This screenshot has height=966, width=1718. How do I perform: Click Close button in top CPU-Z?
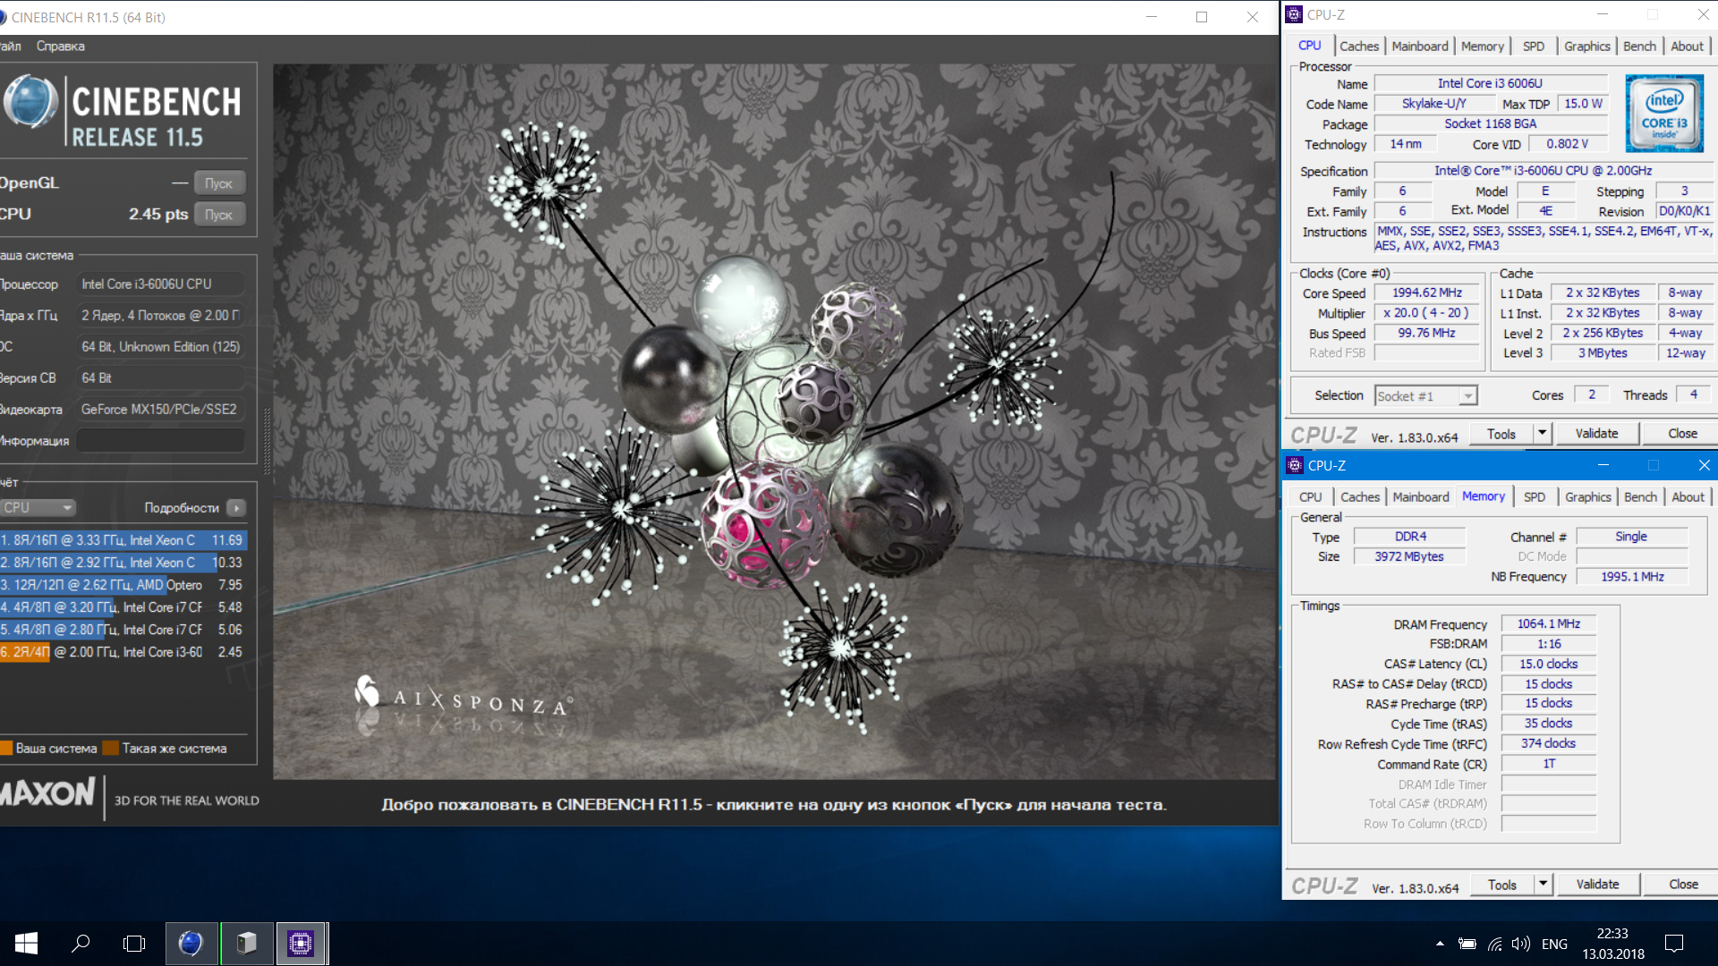pyautogui.click(x=1682, y=434)
